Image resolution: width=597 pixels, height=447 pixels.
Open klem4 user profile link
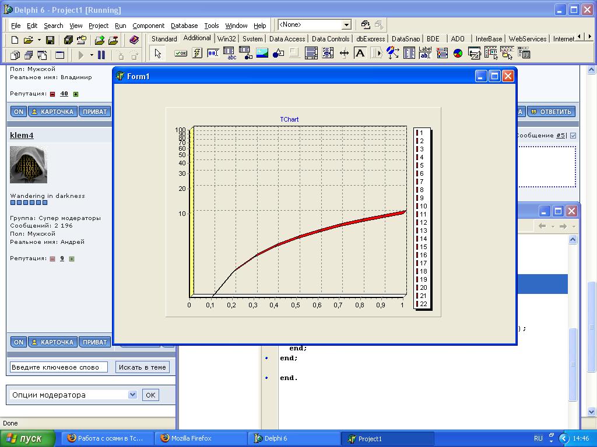pyautogui.click(x=22, y=136)
